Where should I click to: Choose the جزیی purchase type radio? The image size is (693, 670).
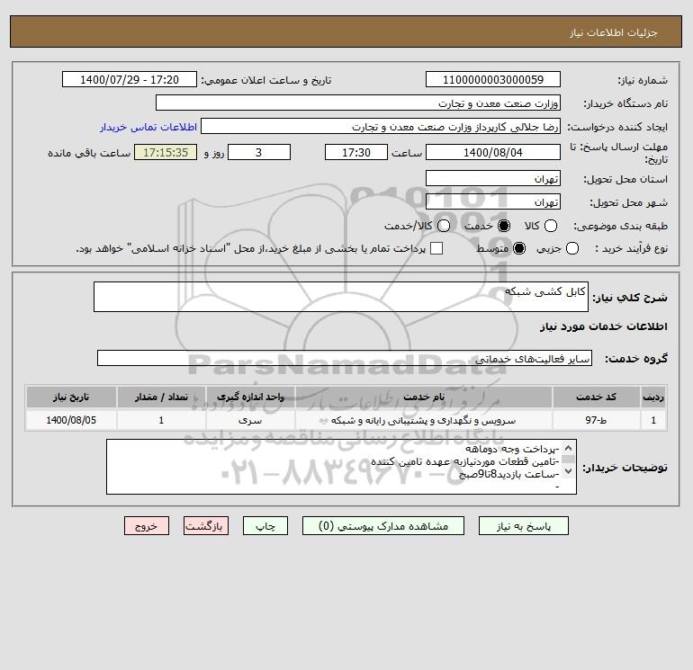571,248
